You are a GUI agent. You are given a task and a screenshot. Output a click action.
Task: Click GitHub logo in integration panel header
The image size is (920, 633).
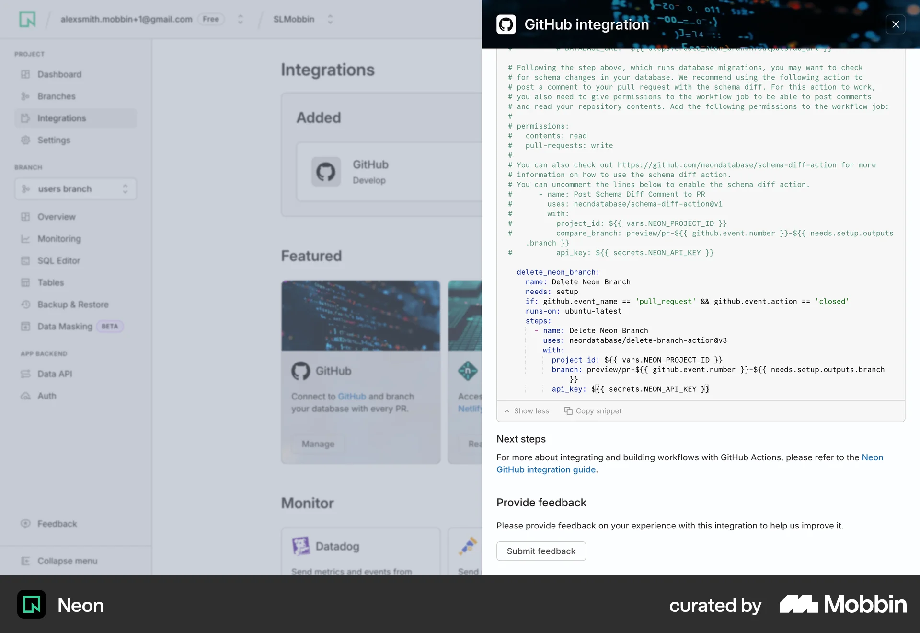click(x=506, y=24)
